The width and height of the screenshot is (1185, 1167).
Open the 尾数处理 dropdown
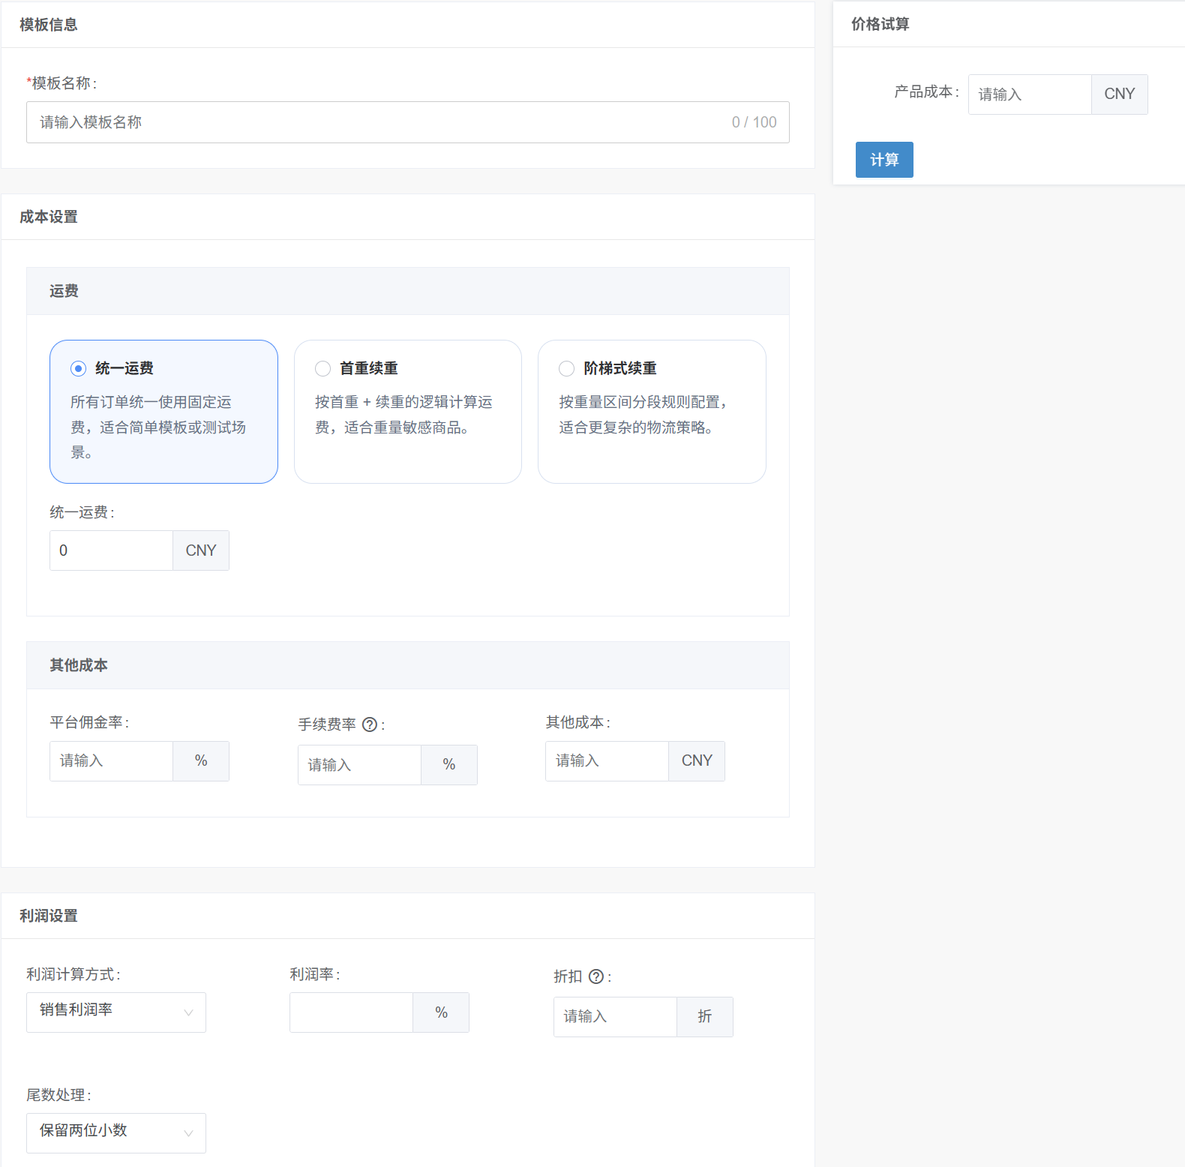pyautogui.click(x=116, y=1133)
